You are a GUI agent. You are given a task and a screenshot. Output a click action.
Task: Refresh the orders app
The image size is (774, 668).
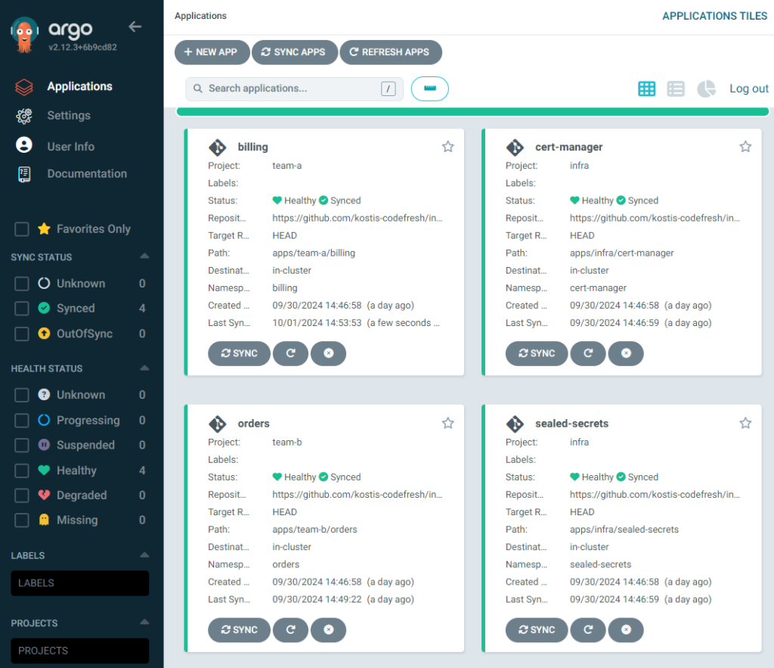[x=291, y=630]
